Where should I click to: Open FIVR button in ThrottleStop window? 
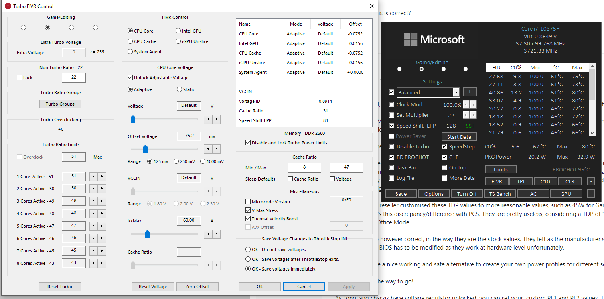pos(497,181)
